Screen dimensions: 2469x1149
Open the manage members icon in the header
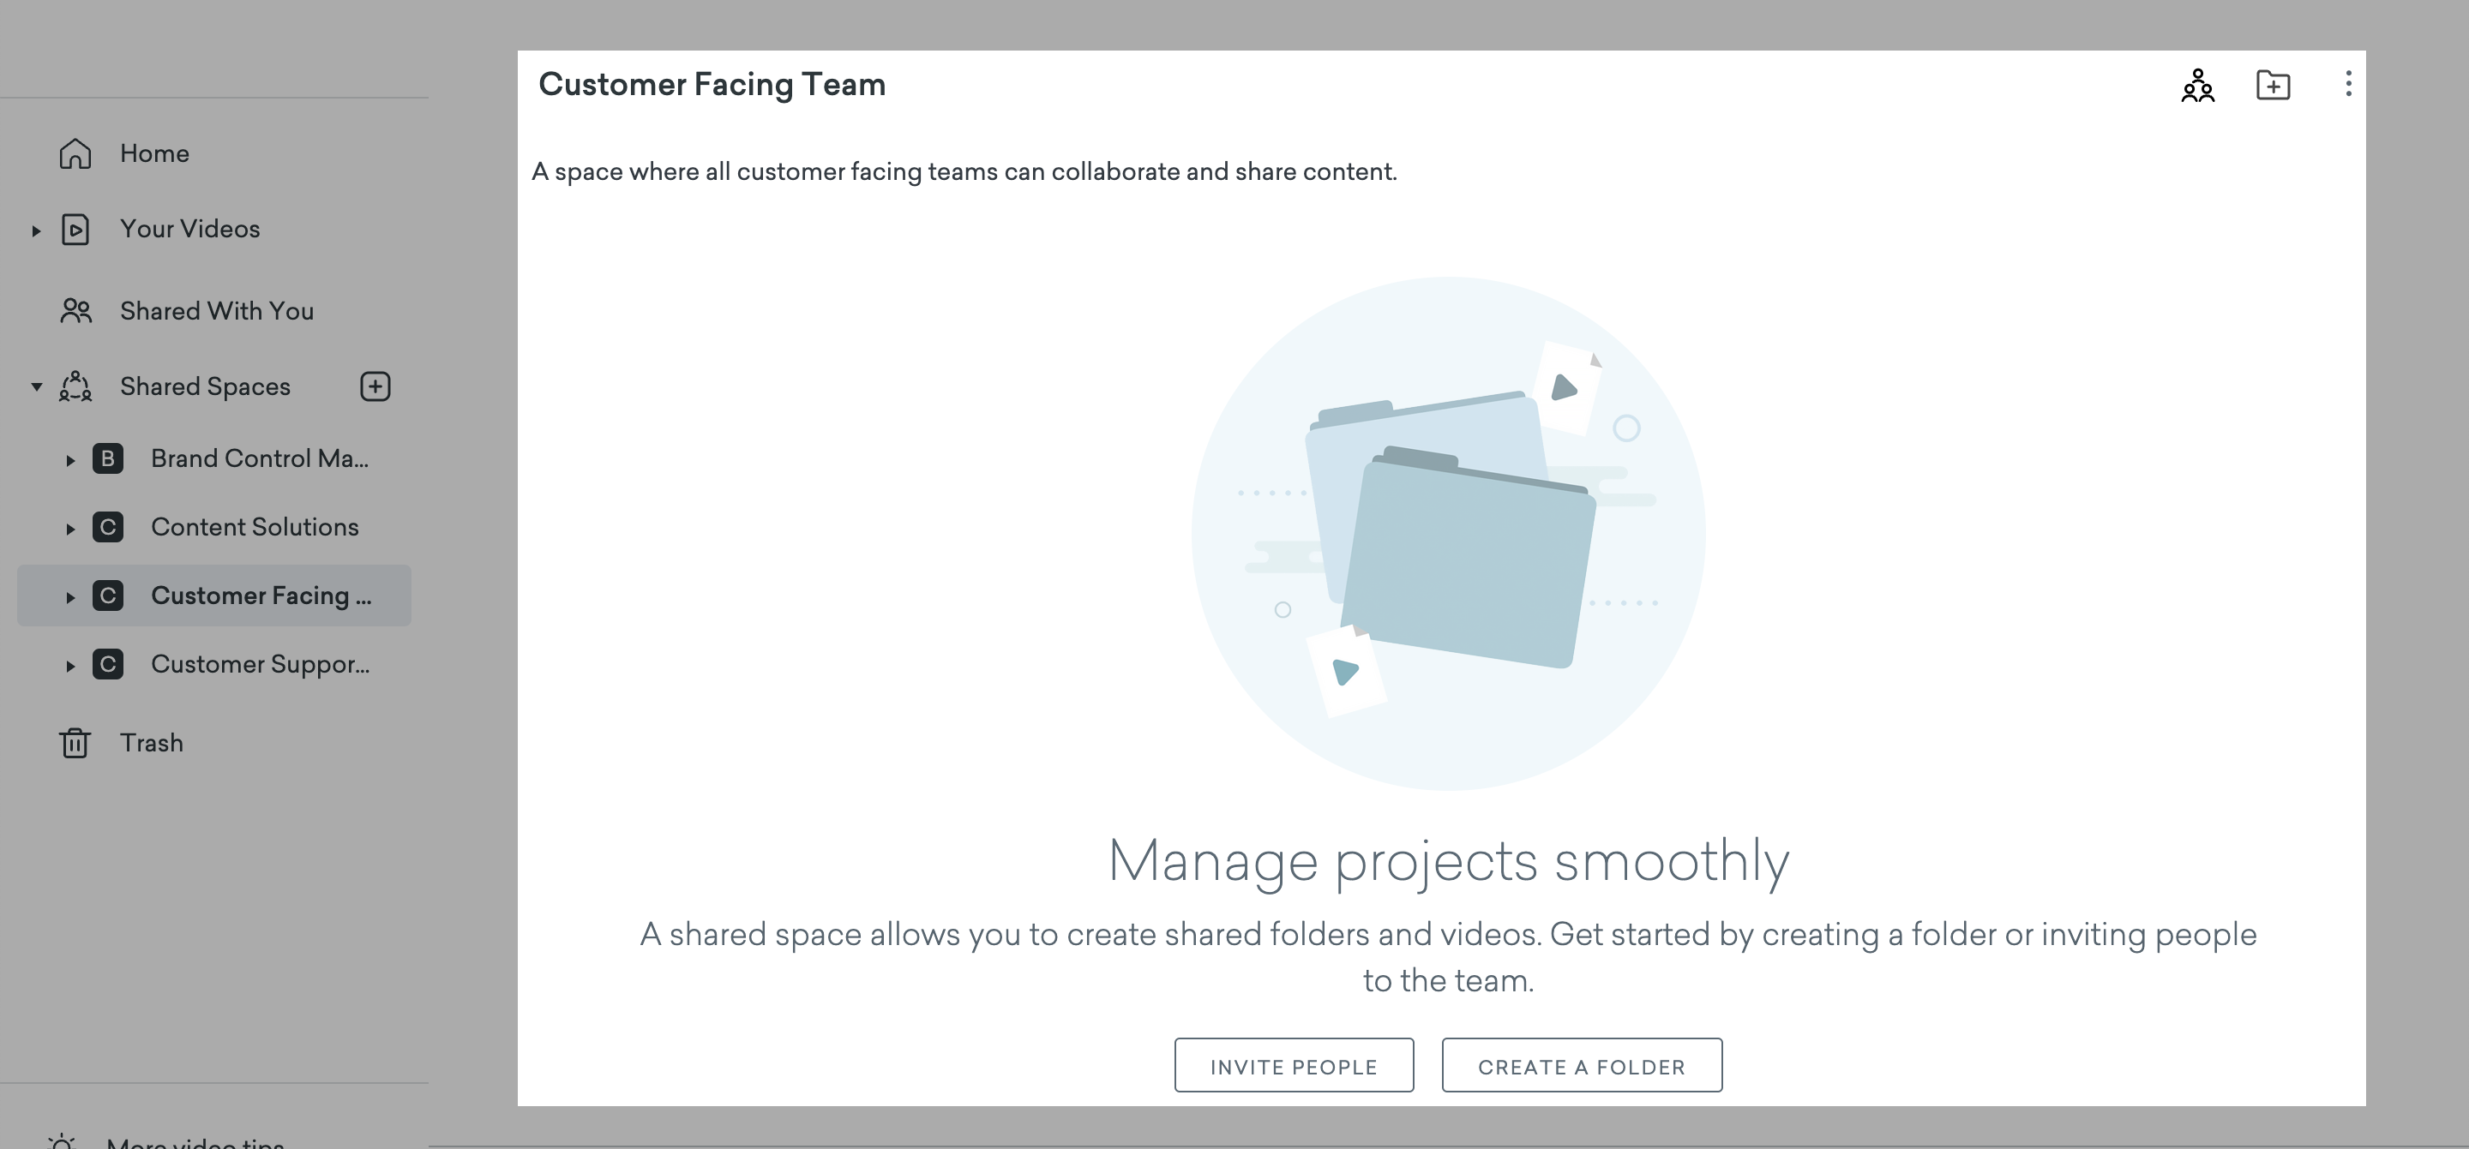[2198, 86]
